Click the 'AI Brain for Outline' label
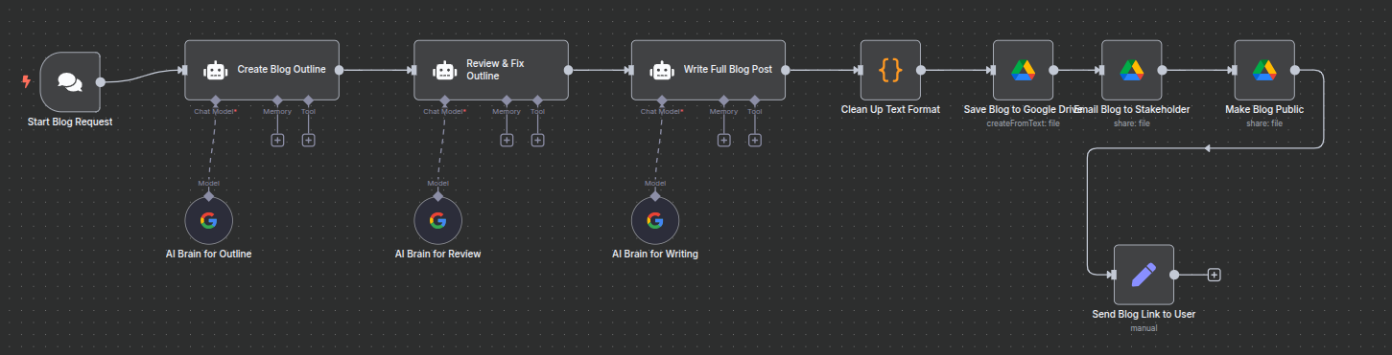Screen dimensions: 1392x355 pyautogui.click(x=208, y=255)
